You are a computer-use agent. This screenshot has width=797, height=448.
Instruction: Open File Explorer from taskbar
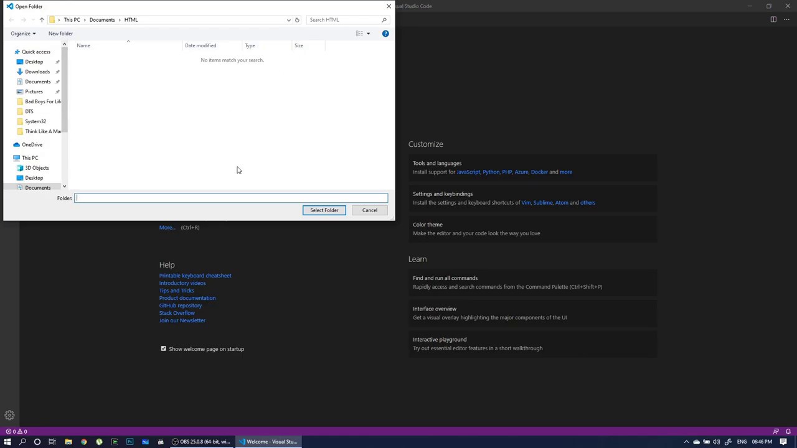pos(68,442)
